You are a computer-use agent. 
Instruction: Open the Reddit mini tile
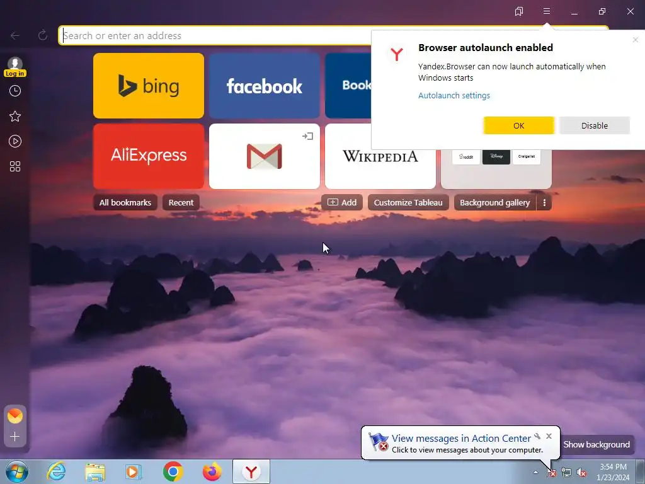click(x=466, y=157)
